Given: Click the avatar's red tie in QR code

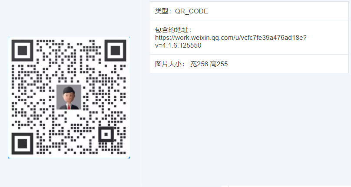Looking at the screenshot, I should (69, 106).
